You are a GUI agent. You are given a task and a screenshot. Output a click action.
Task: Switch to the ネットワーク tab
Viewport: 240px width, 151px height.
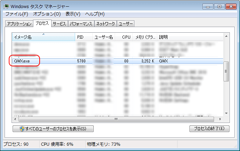[x=106, y=24]
